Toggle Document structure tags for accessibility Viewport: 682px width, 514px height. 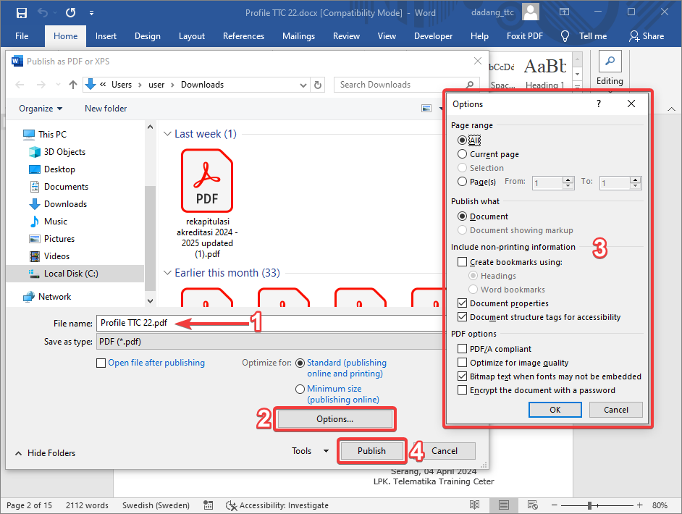[463, 317]
